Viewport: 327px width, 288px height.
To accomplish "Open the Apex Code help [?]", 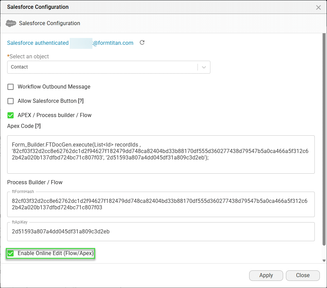I will click(x=37, y=126).
